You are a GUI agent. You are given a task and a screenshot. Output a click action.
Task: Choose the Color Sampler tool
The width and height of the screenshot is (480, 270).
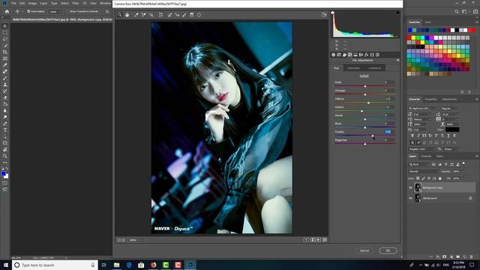143,15
